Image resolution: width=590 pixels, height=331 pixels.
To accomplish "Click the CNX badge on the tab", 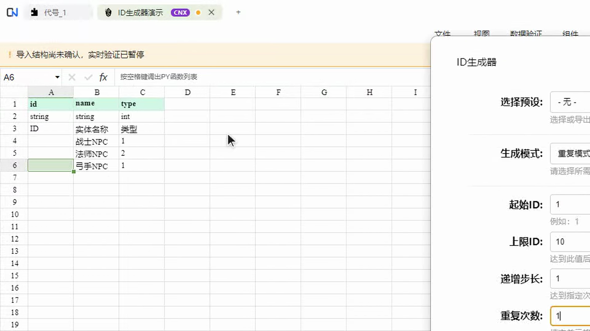I will click(x=180, y=13).
